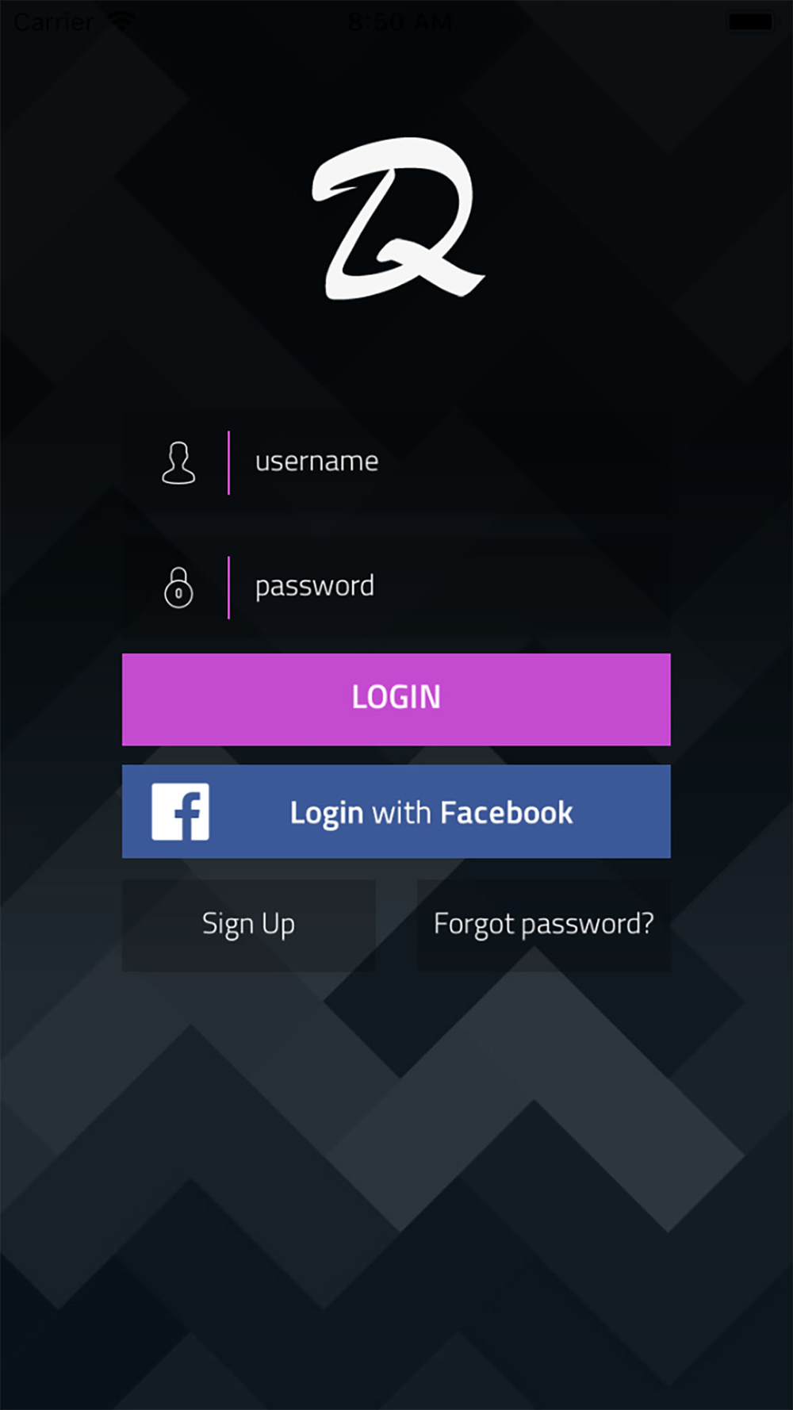Choose Login with Facebook
This screenshot has height=1410, width=793.
tap(396, 811)
